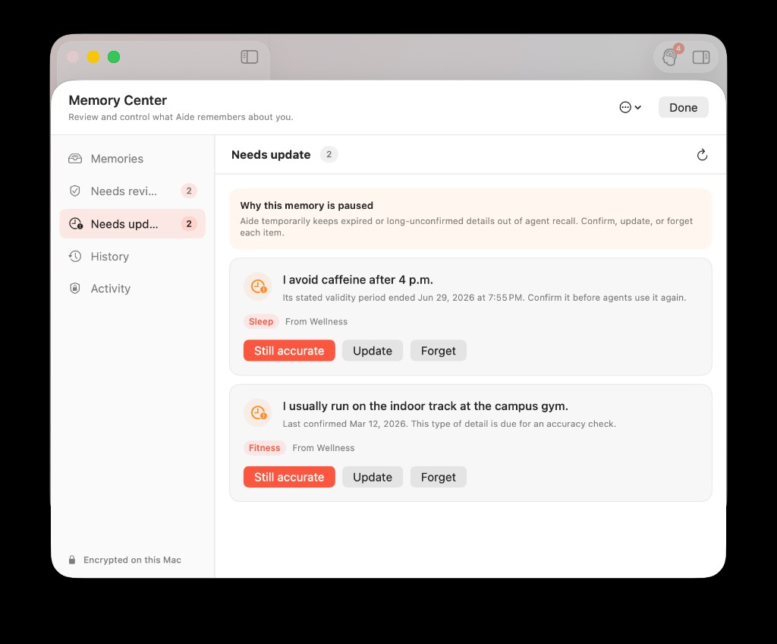777x644 pixels.
Task: Mark indoor track memory as Still accurate
Action: [x=289, y=477]
